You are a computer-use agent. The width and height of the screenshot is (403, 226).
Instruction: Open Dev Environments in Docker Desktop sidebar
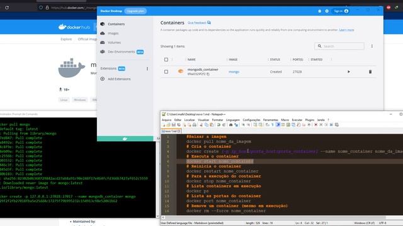pos(122,51)
